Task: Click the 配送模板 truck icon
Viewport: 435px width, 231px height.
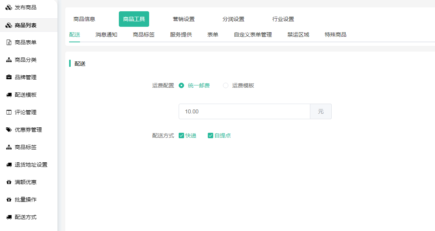Action: click(x=9, y=95)
